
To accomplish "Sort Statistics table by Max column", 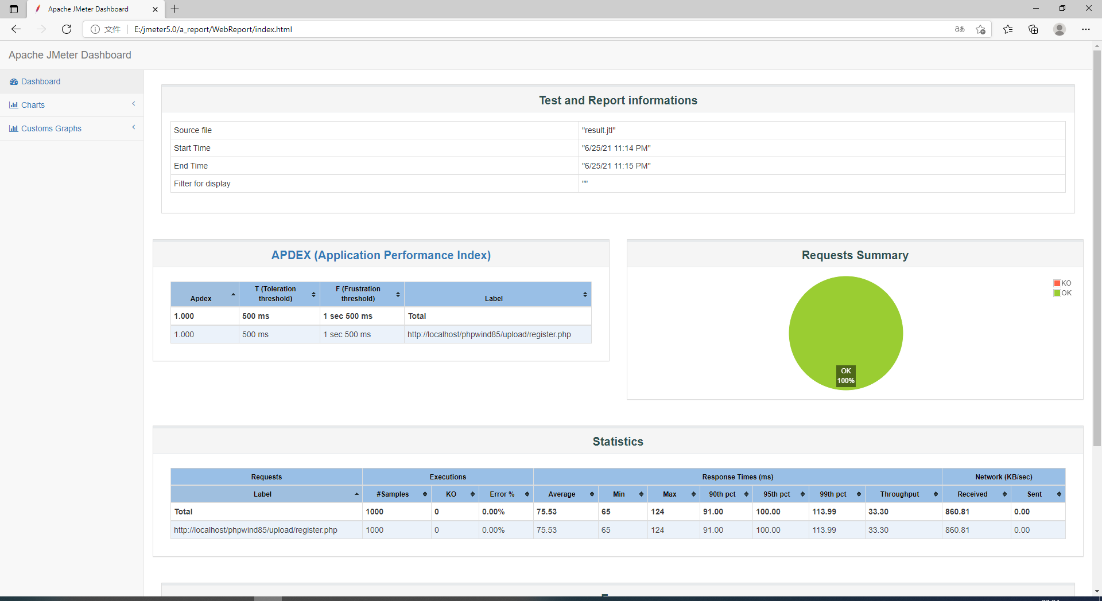I will click(674, 494).
